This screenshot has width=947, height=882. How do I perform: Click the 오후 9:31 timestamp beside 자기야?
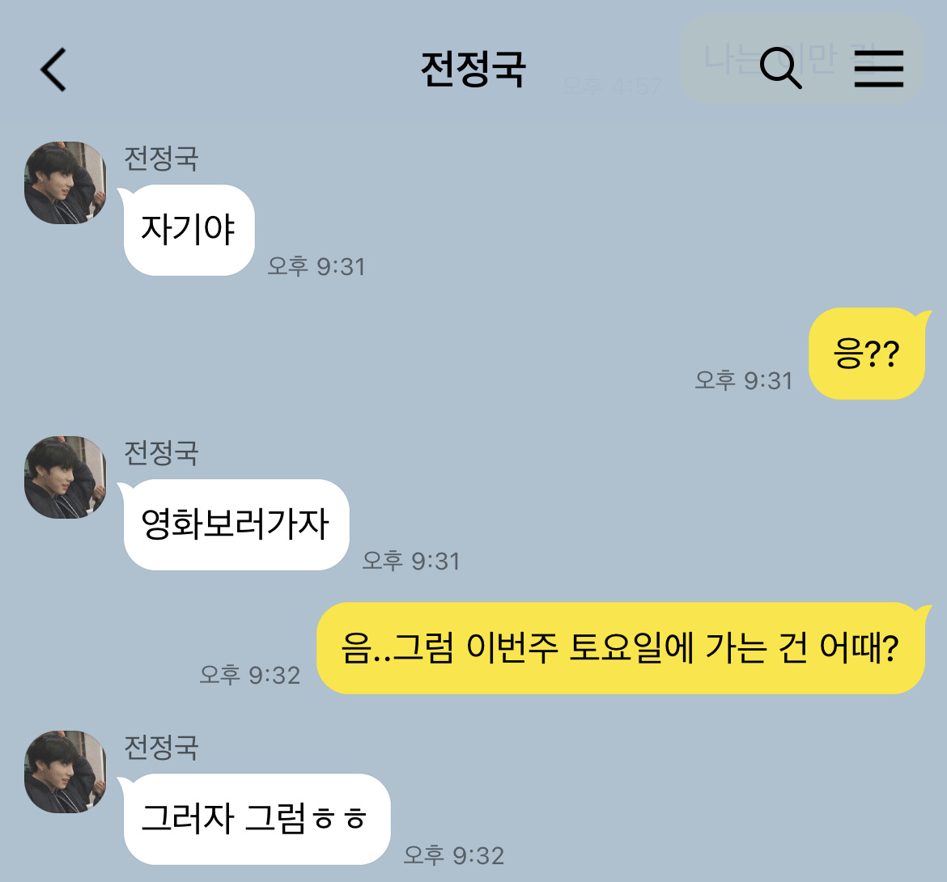click(316, 266)
